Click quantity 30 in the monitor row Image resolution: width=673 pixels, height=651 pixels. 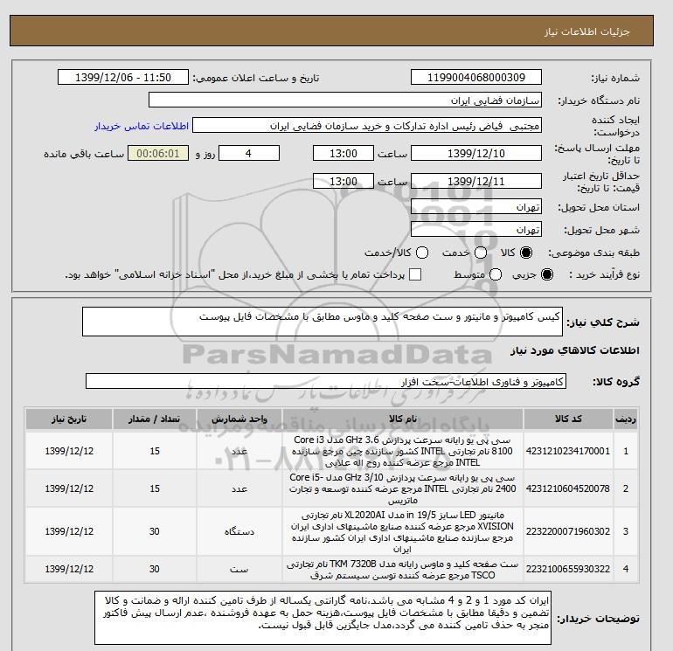155,531
